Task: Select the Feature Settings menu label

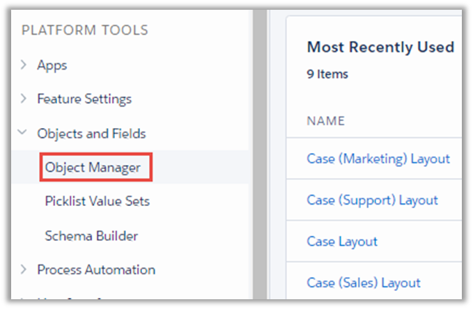Action: pyautogui.click(x=84, y=99)
